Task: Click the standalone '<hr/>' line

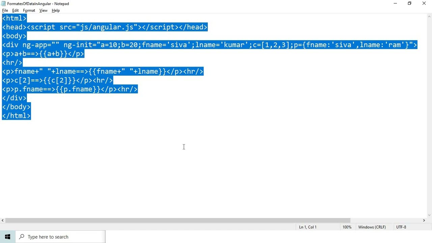Action: 12,62
